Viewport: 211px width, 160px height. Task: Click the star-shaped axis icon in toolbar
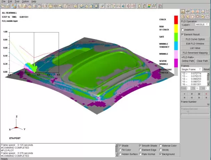pyautogui.click(x=108, y=6)
